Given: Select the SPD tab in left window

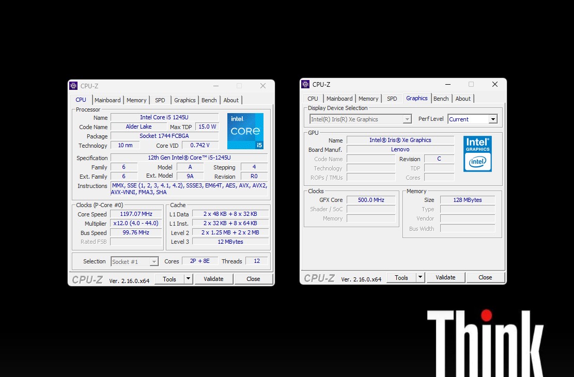Looking at the screenshot, I should point(160,100).
